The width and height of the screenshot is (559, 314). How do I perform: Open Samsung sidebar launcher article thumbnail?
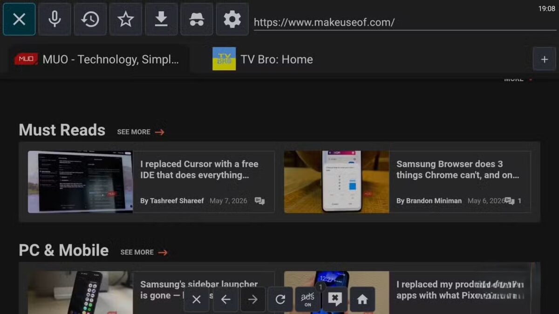pyautogui.click(x=80, y=293)
